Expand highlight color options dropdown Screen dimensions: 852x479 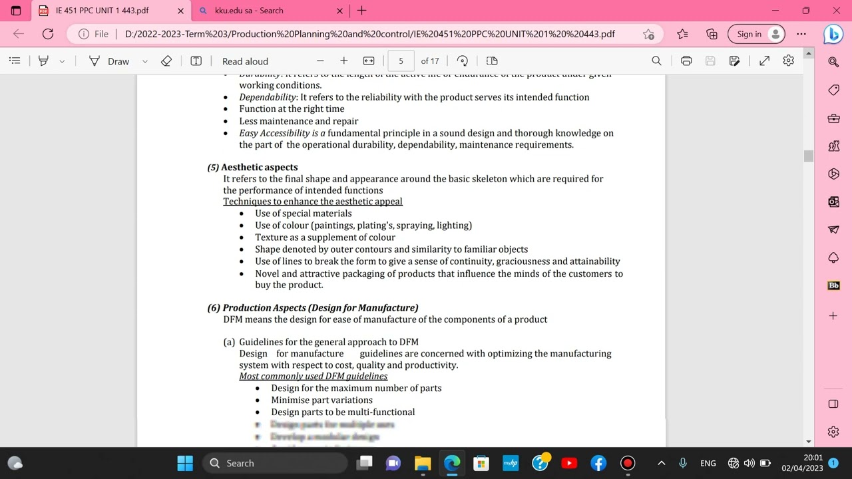(x=62, y=61)
